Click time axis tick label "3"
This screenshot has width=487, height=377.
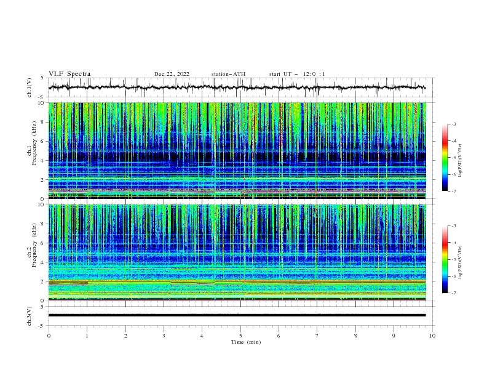click(x=164, y=336)
